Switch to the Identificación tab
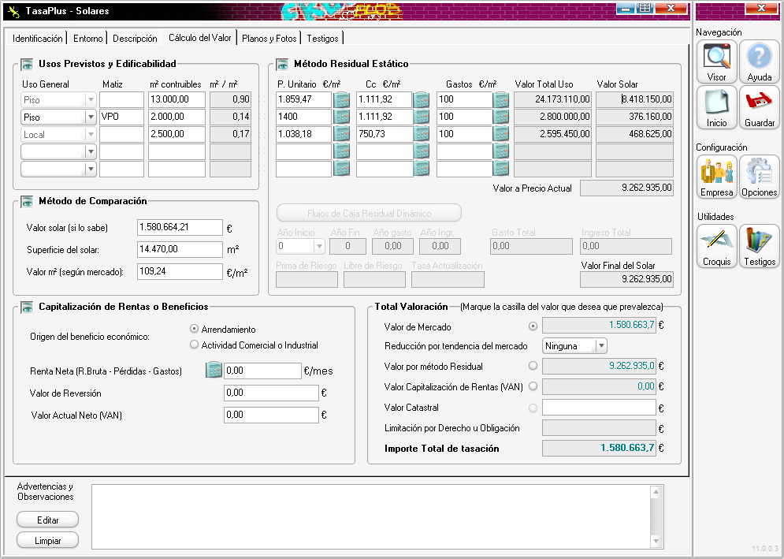The width and height of the screenshot is (784, 559). coord(37,39)
